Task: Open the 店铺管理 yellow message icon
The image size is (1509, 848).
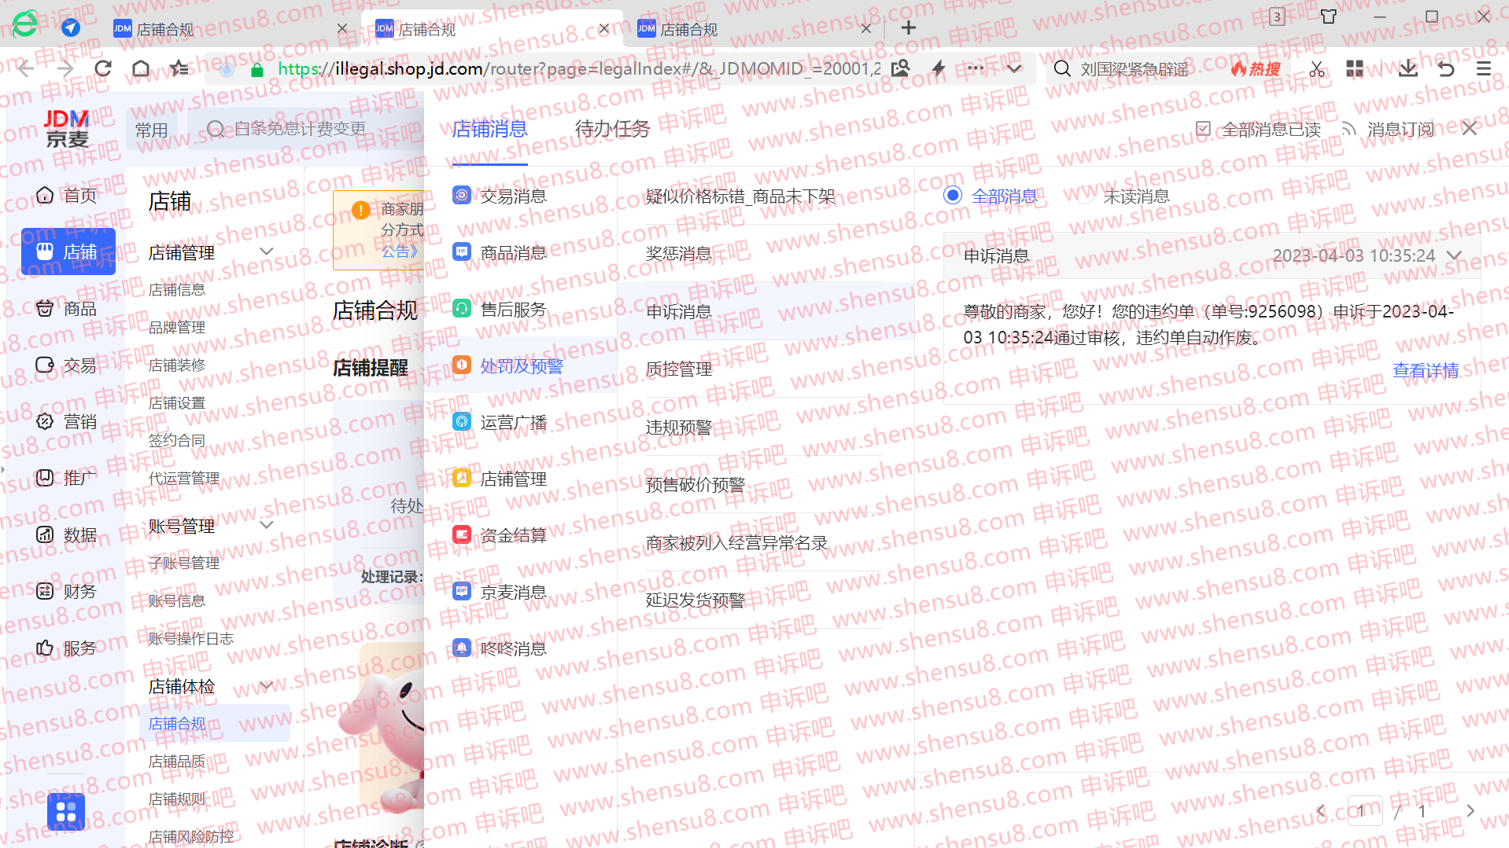Action: [462, 479]
